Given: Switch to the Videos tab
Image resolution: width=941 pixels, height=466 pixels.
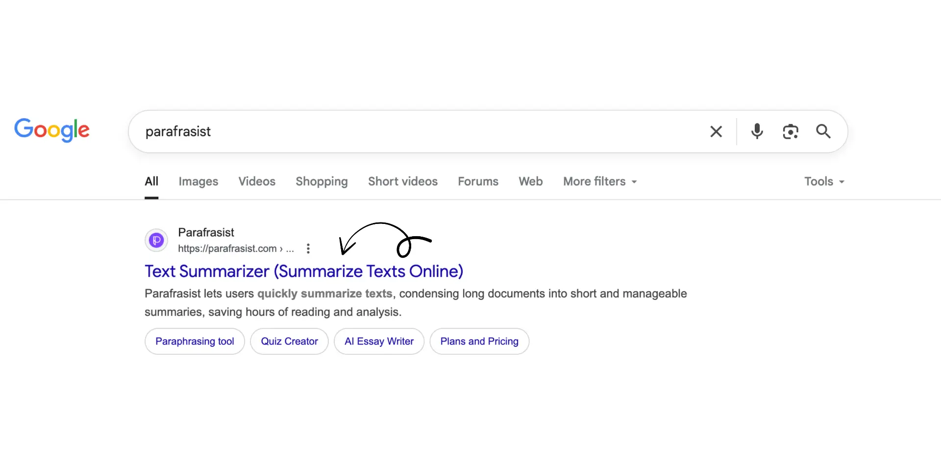Looking at the screenshot, I should coord(257,181).
